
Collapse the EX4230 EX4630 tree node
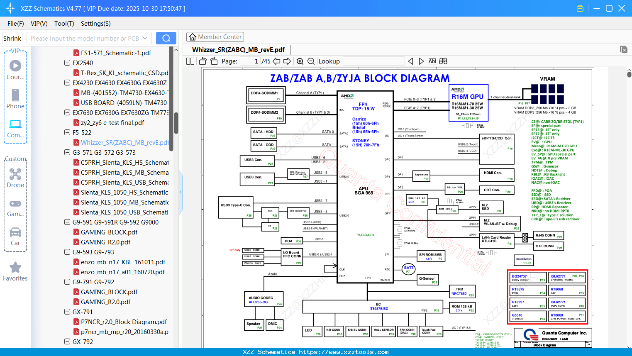click(x=67, y=83)
